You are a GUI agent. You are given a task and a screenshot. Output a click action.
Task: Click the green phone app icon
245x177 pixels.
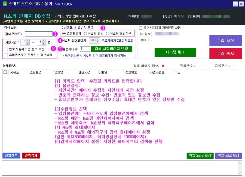click(5, 4)
